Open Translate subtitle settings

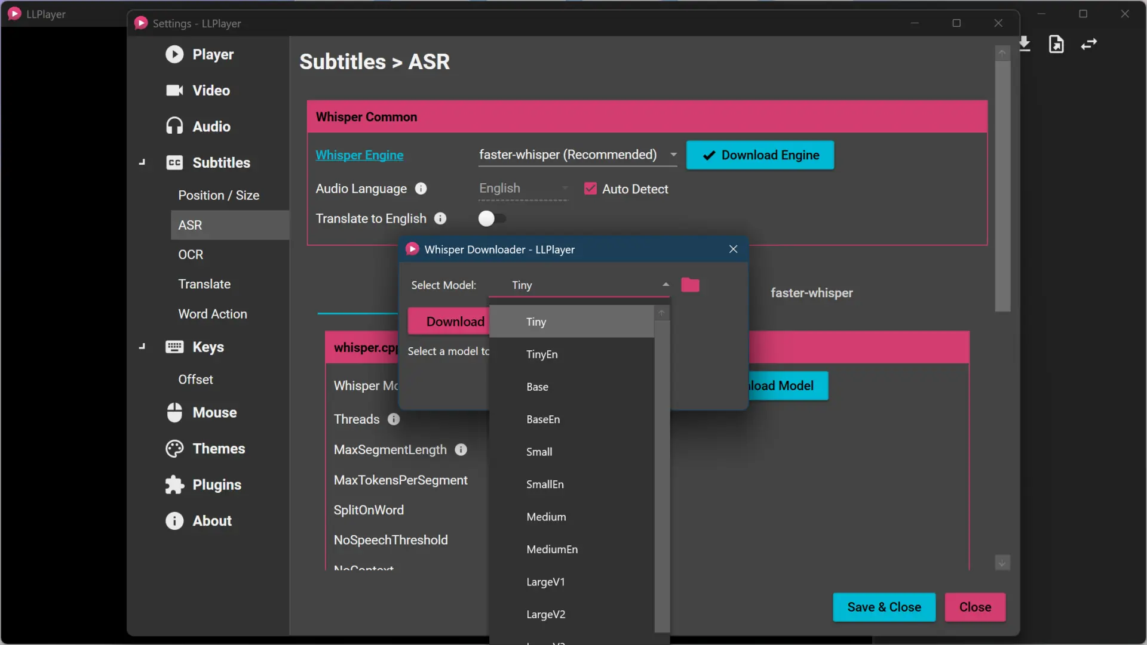(x=229, y=284)
